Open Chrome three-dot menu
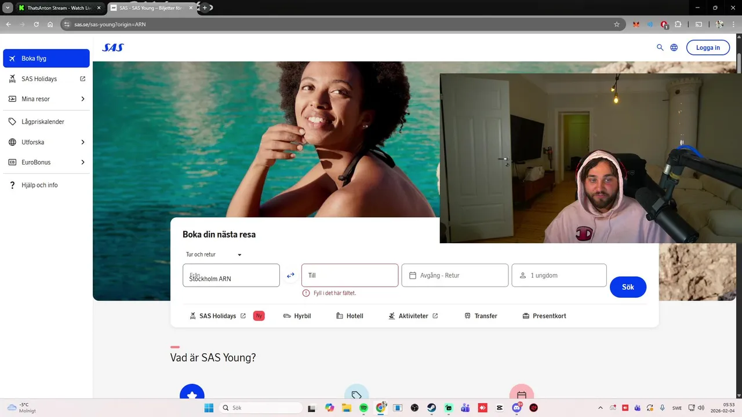The width and height of the screenshot is (742, 417). point(734,24)
